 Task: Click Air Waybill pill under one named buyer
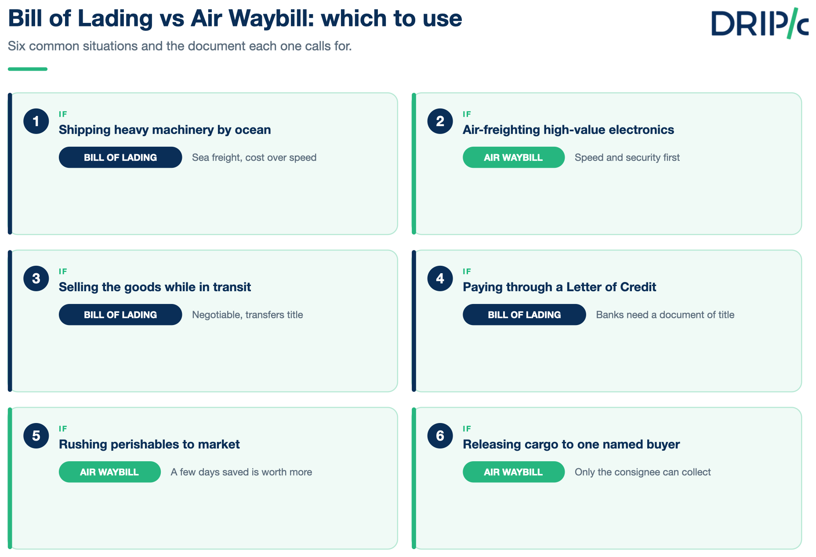pyautogui.click(x=513, y=472)
